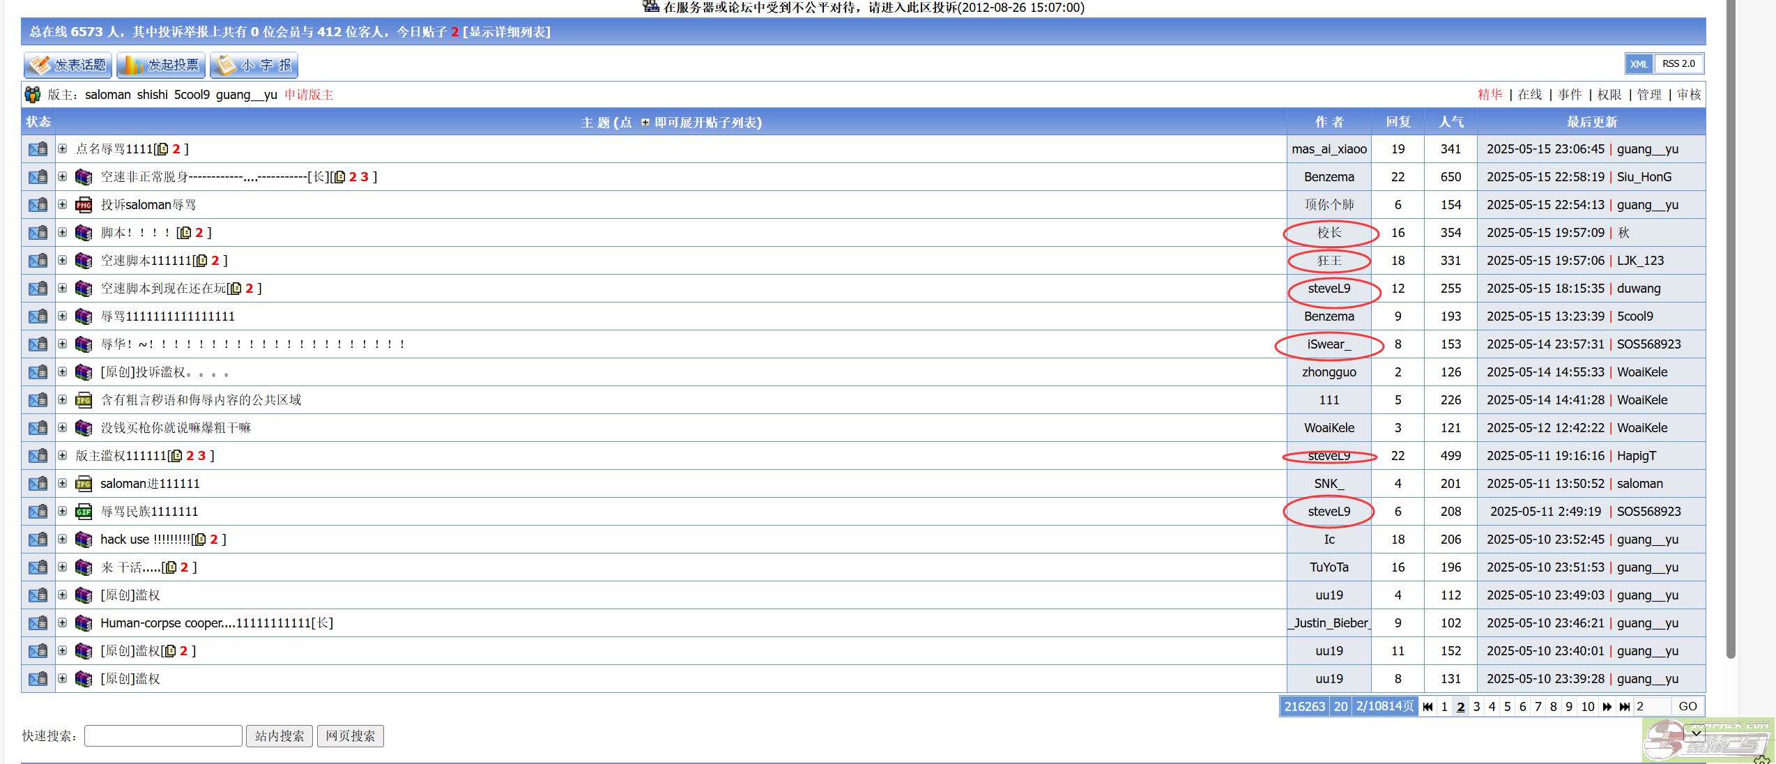Viewport: 1776px width, 764px height.
Task: Open the 小字报 bulletin button
Action: (x=254, y=65)
